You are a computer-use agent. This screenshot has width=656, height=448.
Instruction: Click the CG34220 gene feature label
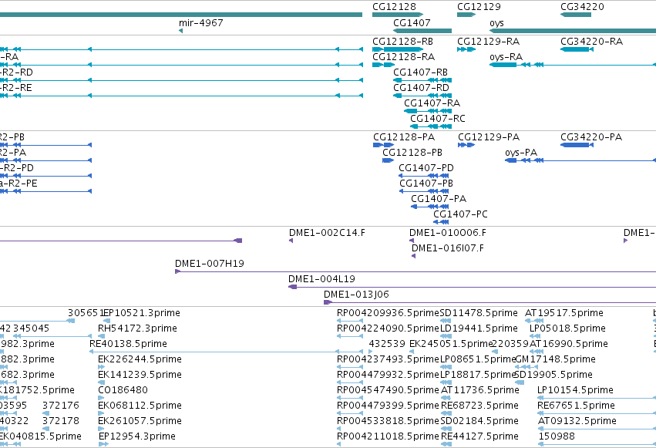tap(582, 7)
